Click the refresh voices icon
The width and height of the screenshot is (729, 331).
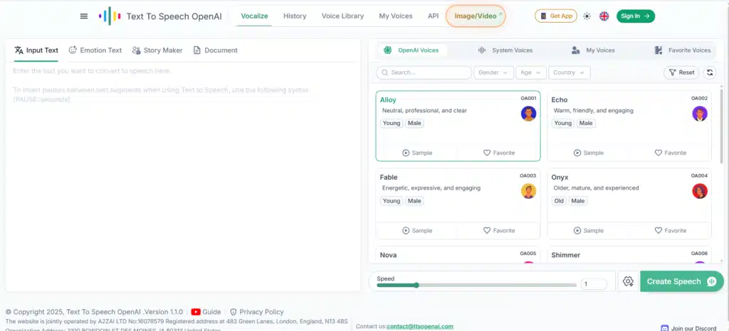[x=710, y=72]
